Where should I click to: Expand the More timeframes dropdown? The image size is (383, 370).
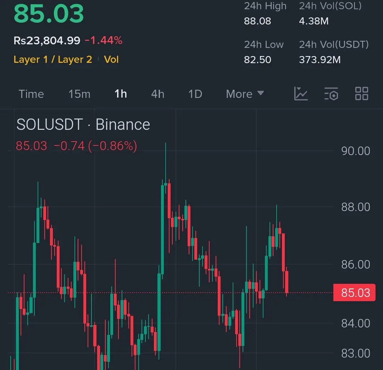point(245,94)
